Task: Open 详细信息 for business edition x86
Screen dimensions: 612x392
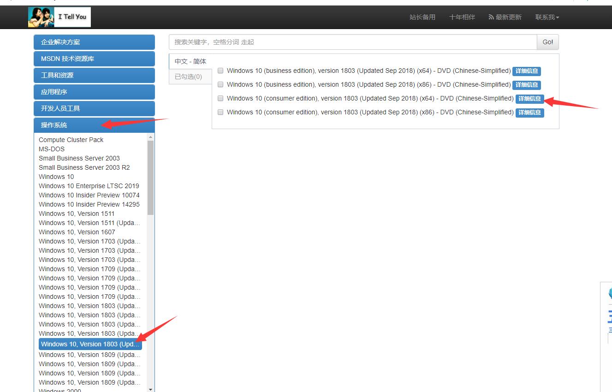Action: click(x=526, y=85)
